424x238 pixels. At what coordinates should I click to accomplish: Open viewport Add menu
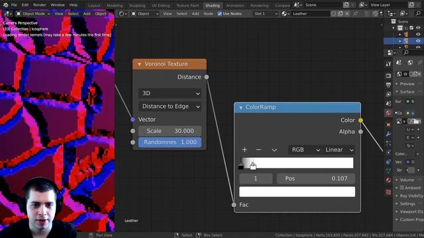pyautogui.click(x=87, y=13)
